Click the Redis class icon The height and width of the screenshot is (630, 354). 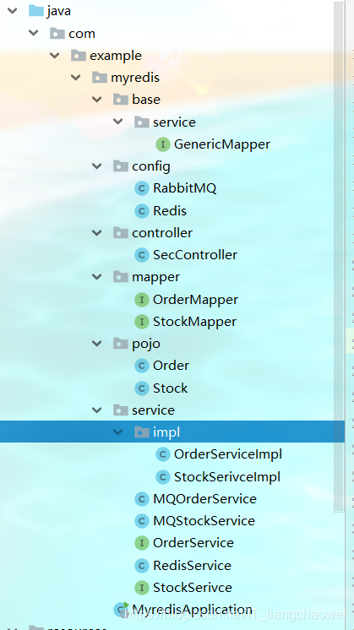coord(141,211)
